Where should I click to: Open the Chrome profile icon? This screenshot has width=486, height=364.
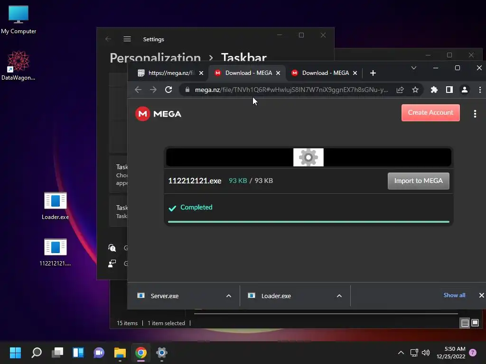tap(464, 90)
